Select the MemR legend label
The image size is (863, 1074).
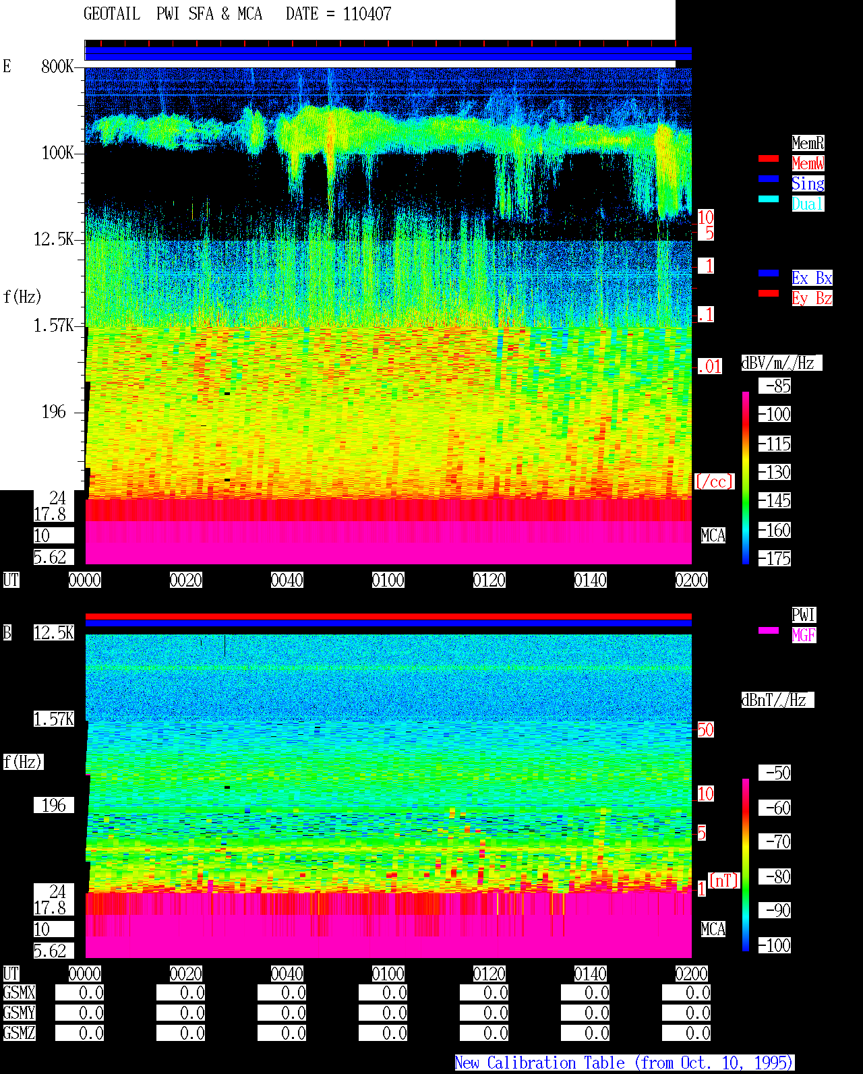(x=808, y=143)
